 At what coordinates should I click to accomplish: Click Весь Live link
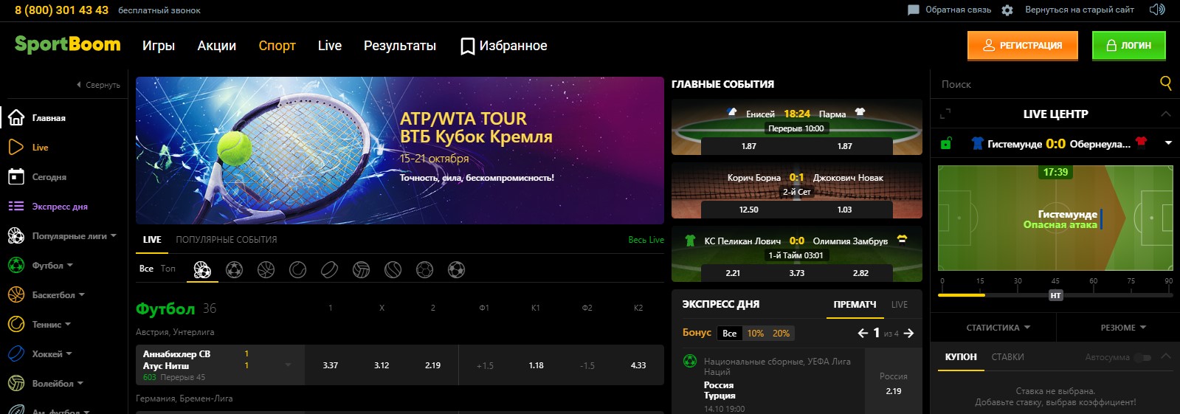[646, 240]
